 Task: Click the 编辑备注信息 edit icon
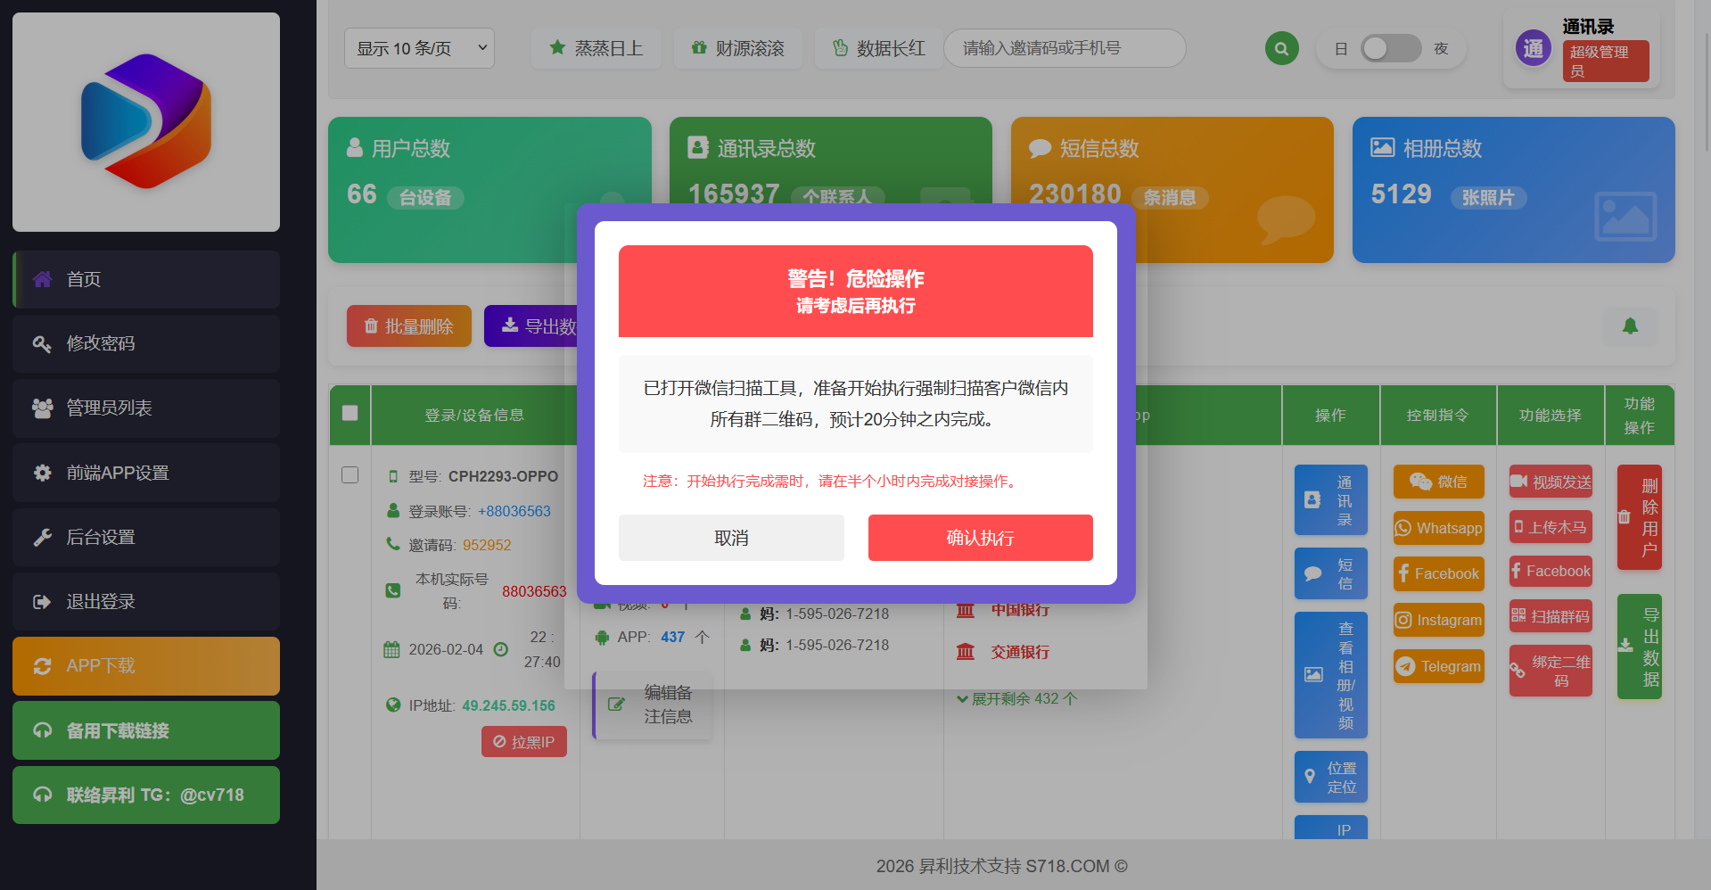pos(616,705)
